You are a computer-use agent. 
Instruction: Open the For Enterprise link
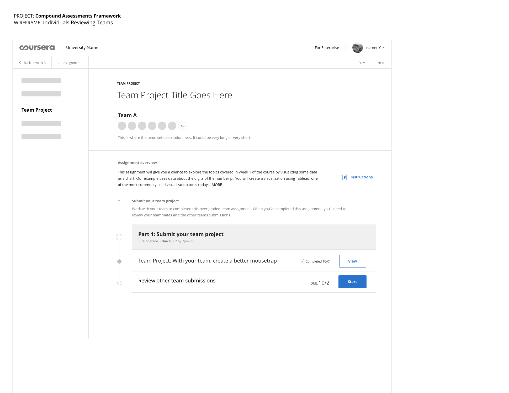(x=327, y=48)
